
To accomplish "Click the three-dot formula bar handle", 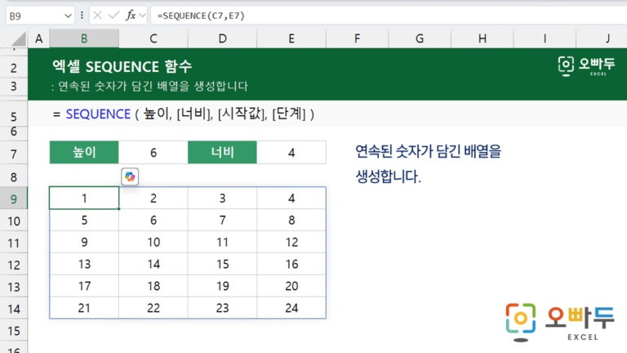I will tap(82, 16).
